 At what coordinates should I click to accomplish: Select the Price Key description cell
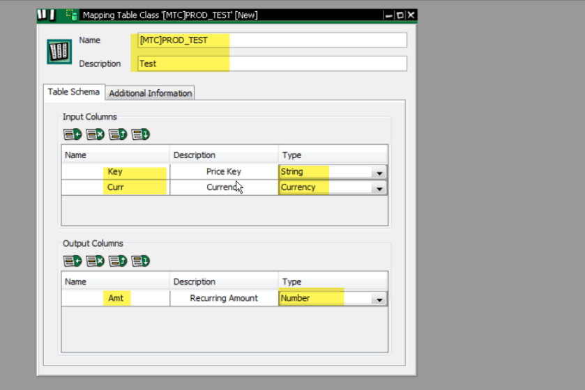click(x=224, y=172)
